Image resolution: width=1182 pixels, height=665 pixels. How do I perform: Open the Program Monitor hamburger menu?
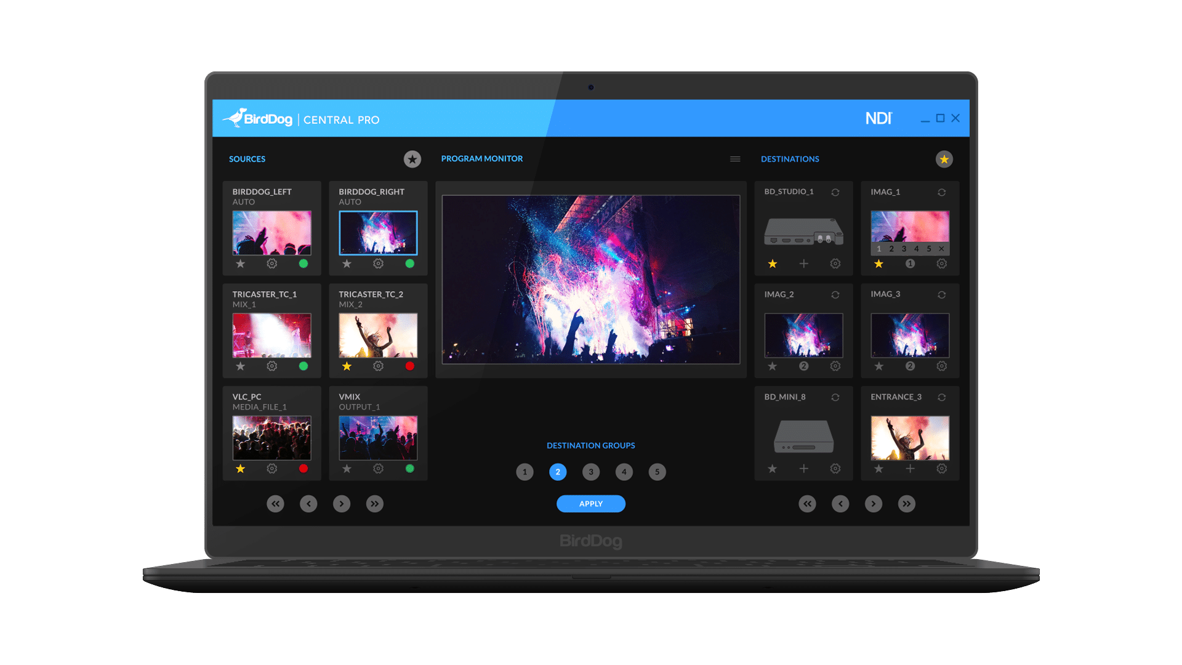tap(735, 159)
